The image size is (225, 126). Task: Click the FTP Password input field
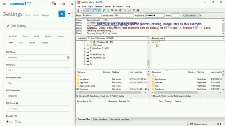(38, 96)
